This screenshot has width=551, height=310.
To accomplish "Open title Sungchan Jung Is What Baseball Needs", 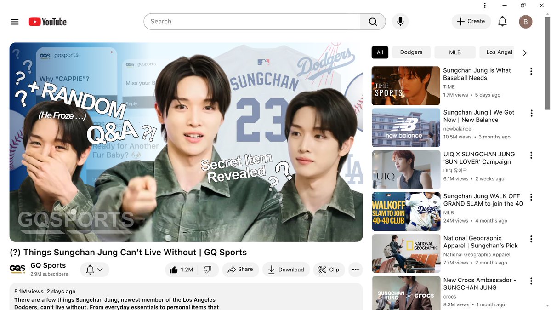I will 477,74.
